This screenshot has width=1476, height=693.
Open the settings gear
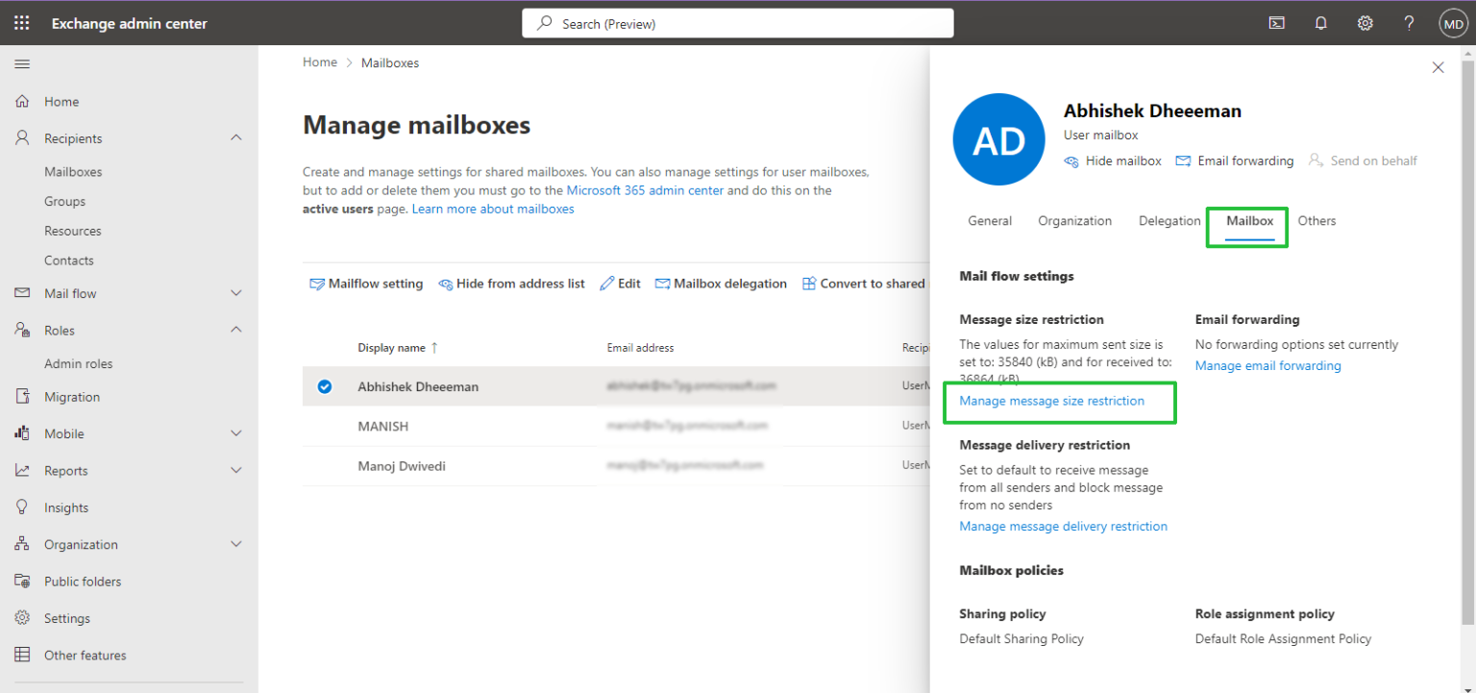click(x=1365, y=22)
